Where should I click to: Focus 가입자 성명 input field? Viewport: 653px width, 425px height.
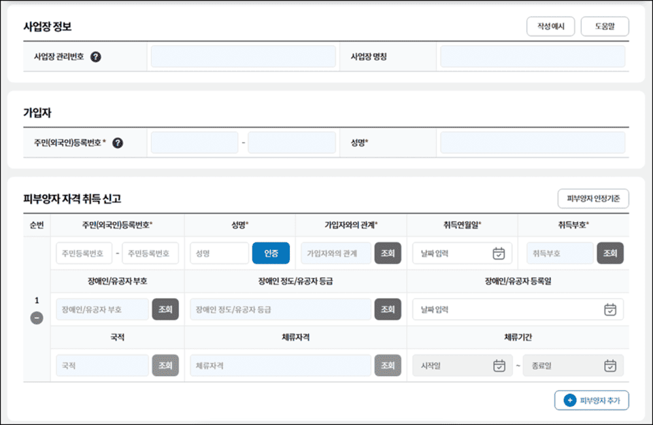(x=533, y=143)
